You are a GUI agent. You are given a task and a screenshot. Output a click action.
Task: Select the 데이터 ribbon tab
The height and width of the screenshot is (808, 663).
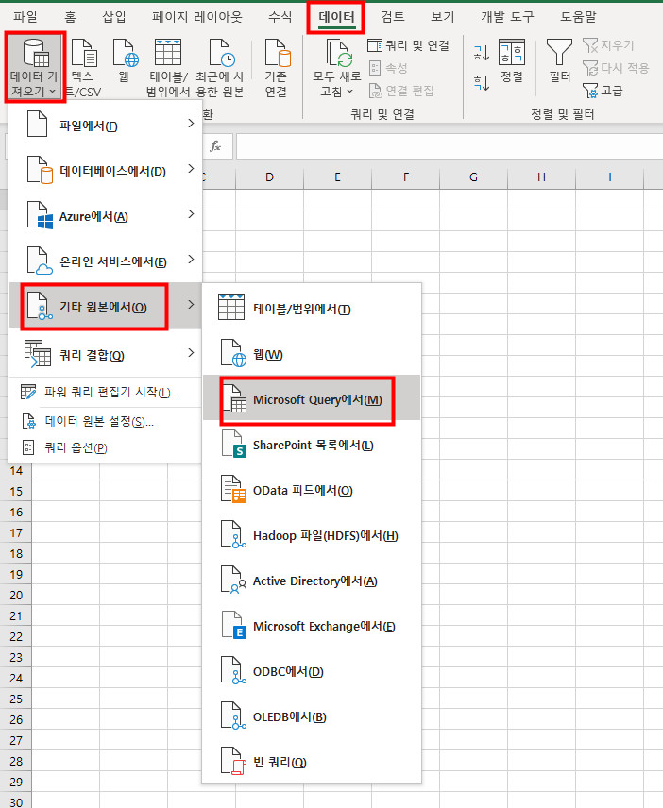(x=336, y=17)
